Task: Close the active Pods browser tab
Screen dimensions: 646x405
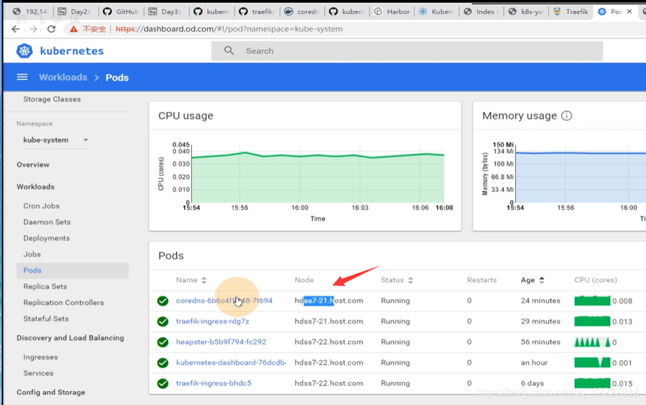Action: [629, 11]
